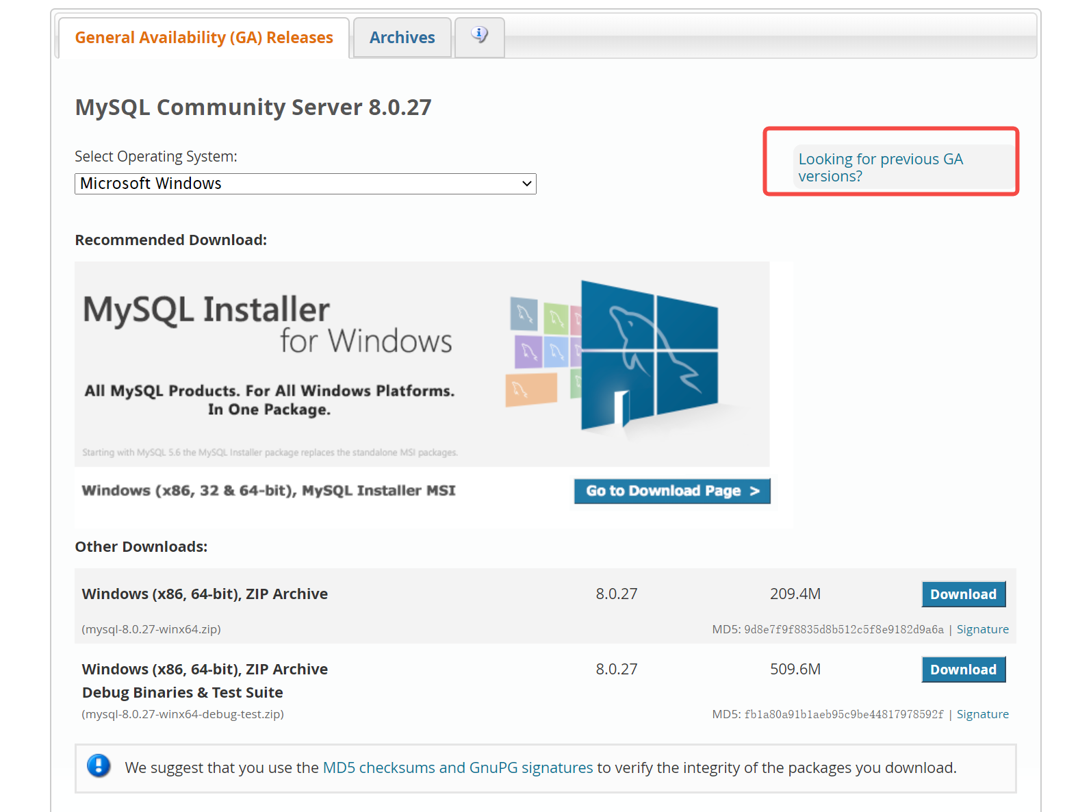
Task: Download the 209.4M ZIP Archive
Action: [964, 594]
